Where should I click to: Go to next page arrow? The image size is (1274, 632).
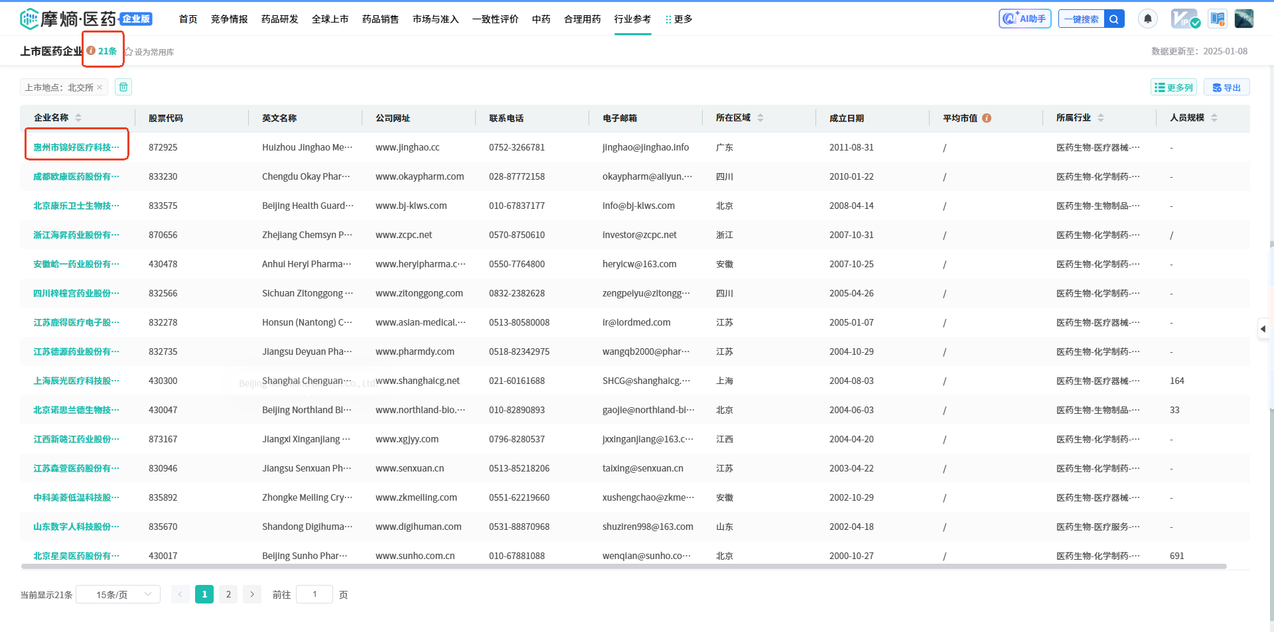pos(251,594)
